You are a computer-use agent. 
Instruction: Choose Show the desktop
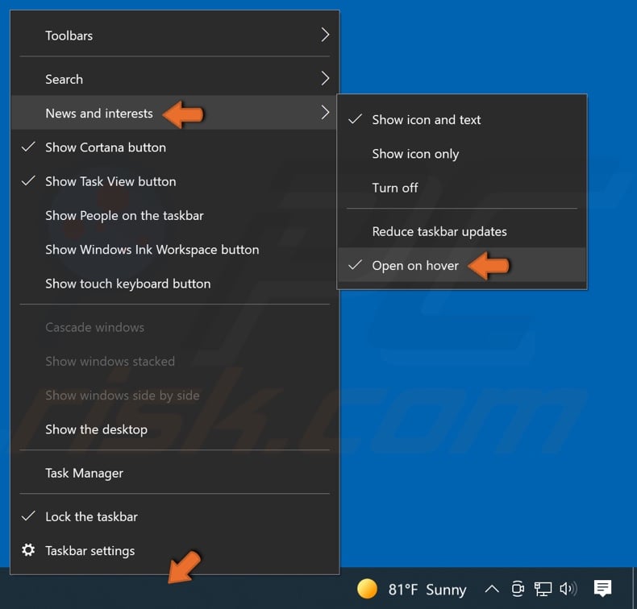pyautogui.click(x=175, y=429)
